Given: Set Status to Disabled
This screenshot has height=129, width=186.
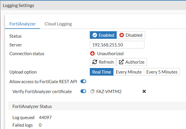Looking at the screenshot, I should (131, 35).
